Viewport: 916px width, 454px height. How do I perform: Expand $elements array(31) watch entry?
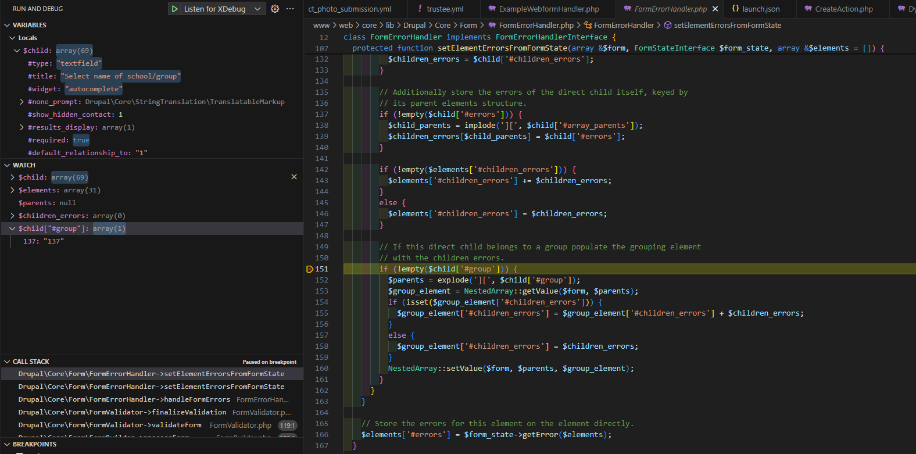pos(12,190)
